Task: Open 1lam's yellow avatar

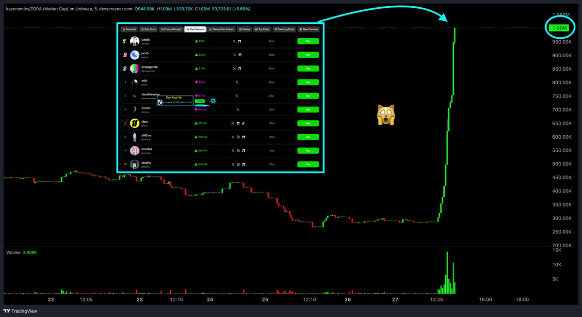Action: [x=135, y=123]
